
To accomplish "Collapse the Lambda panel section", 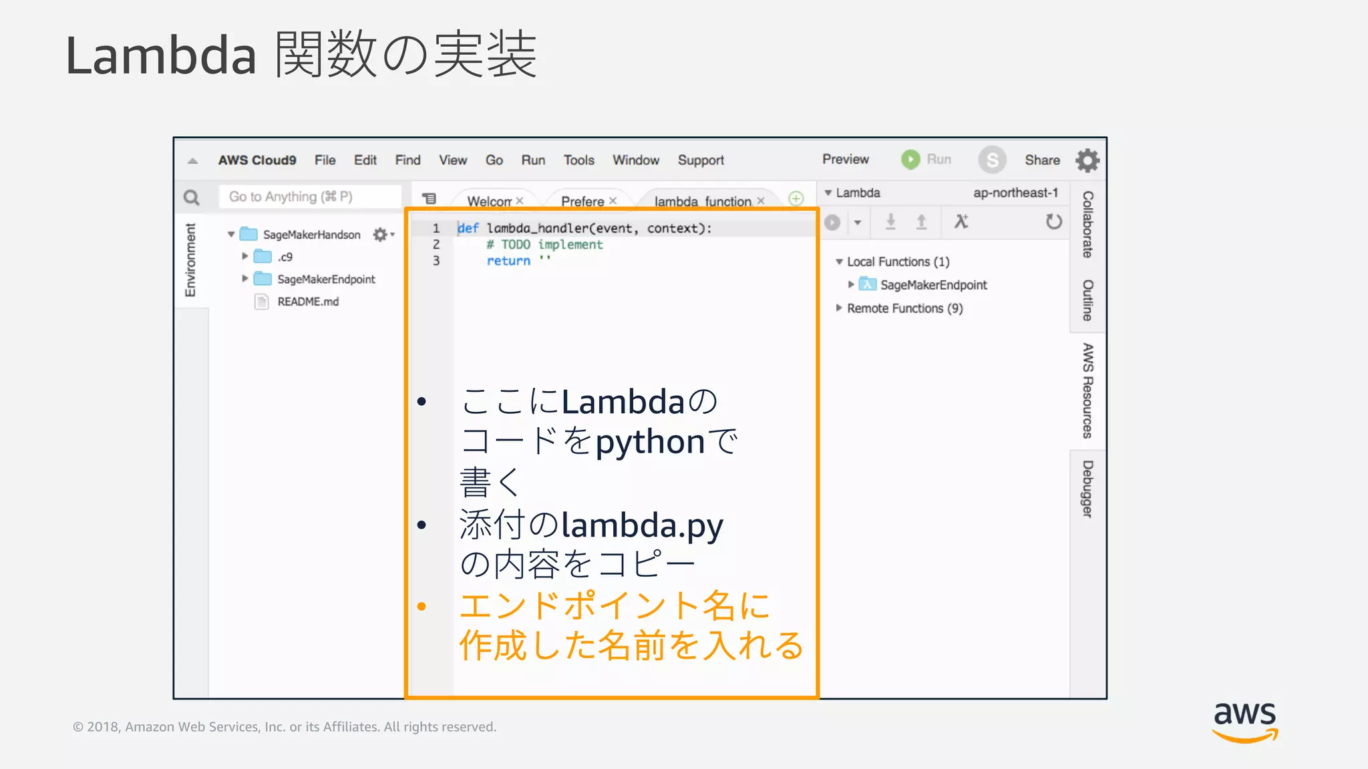I will (x=828, y=193).
